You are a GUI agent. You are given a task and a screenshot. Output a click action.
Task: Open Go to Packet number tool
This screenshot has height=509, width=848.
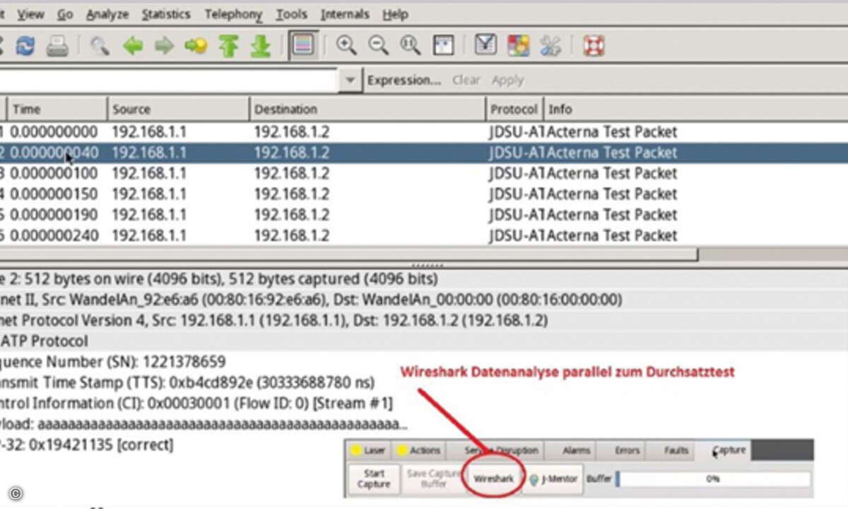[x=196, y=47]
